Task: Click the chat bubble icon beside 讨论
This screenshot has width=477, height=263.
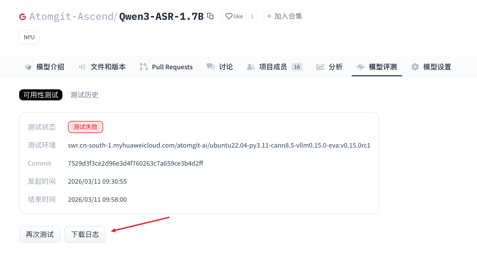Action: click(x=211, y=67)
